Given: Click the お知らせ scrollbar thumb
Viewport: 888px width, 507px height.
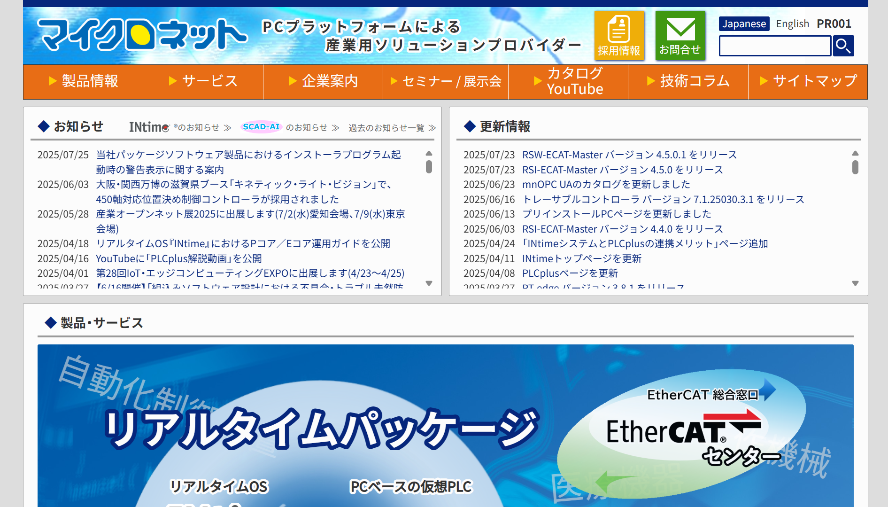Looking at the screenshot, I should [429, 167].
